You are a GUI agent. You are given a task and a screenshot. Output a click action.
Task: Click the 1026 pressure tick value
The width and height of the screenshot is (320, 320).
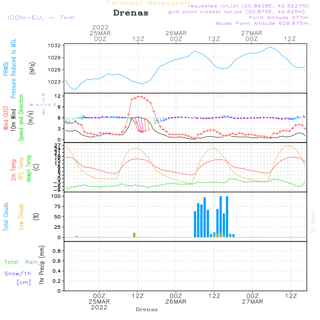click(54, 70)
